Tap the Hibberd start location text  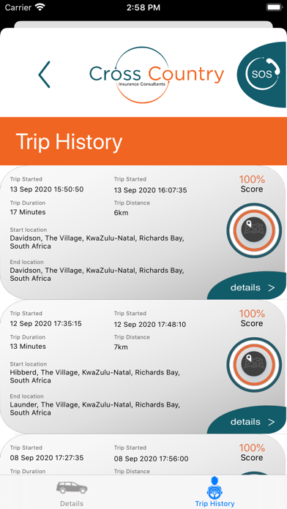coord(95,376)
